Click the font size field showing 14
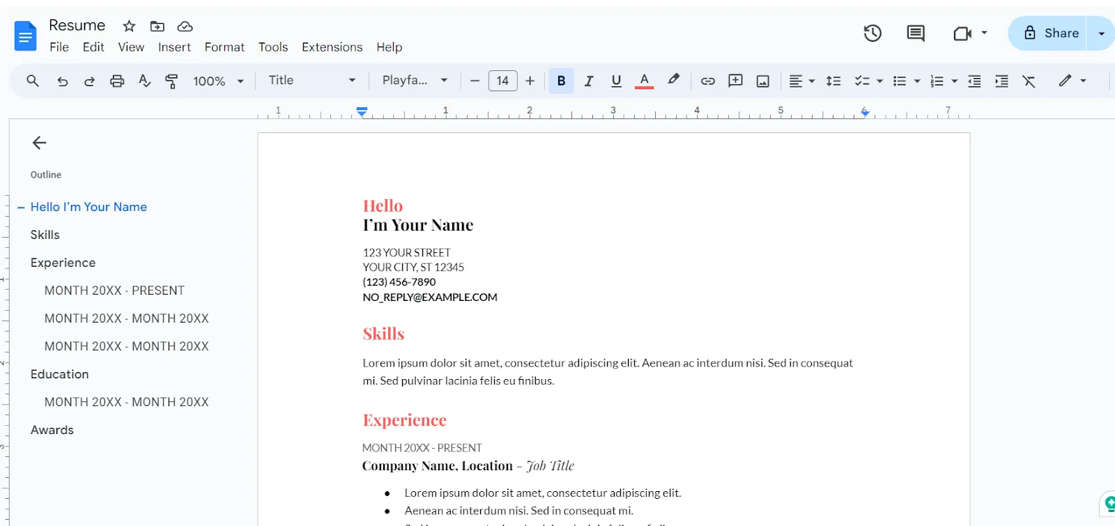Screen dimensions: 1115x526 [503, 81]
